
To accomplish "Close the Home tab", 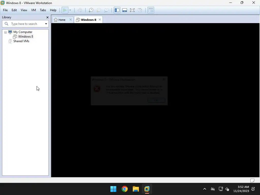I will (x=71, y=20).
